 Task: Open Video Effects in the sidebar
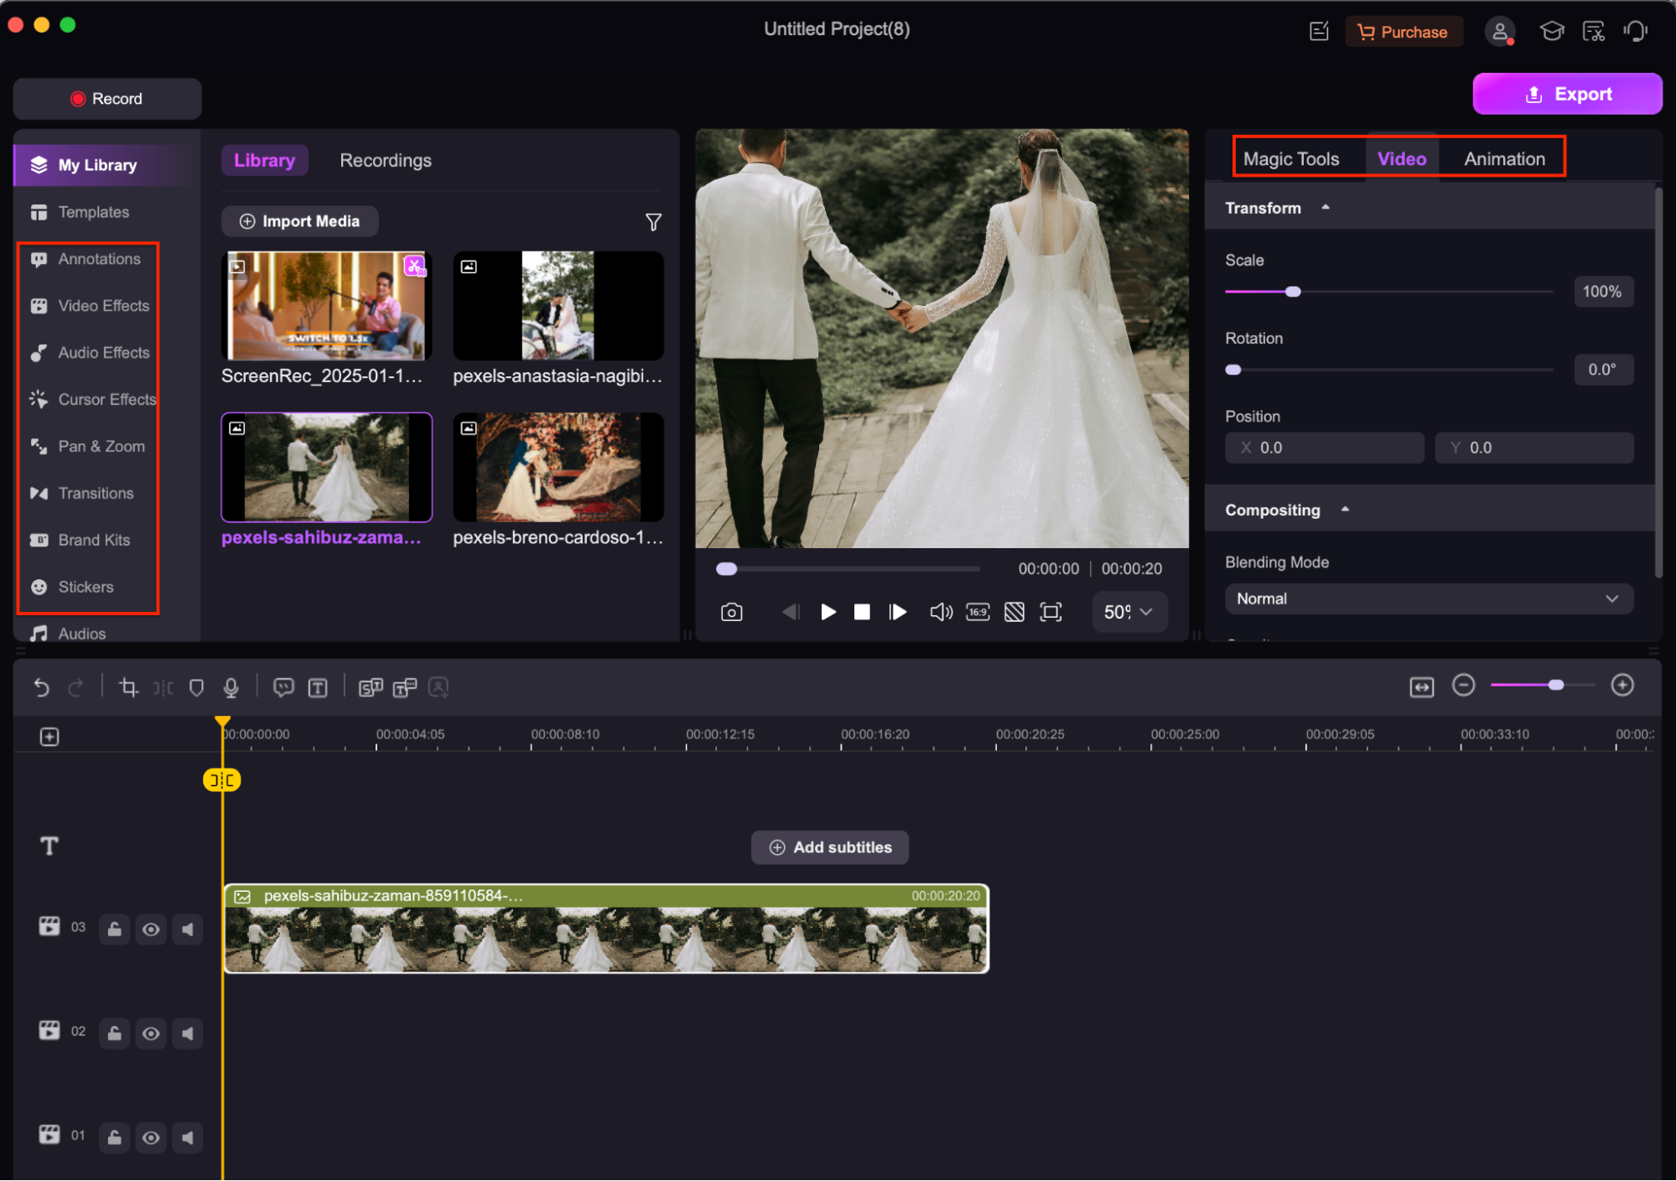[x=103, y=307]
